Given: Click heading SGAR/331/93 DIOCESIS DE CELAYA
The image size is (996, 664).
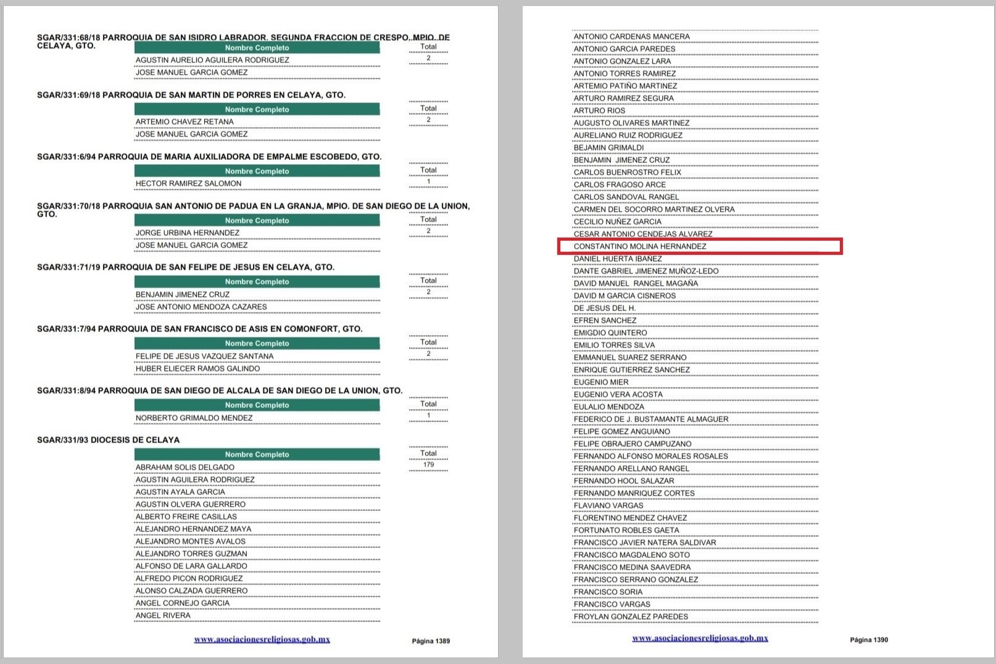Looking at the screenshot, I should coord(109,440).
